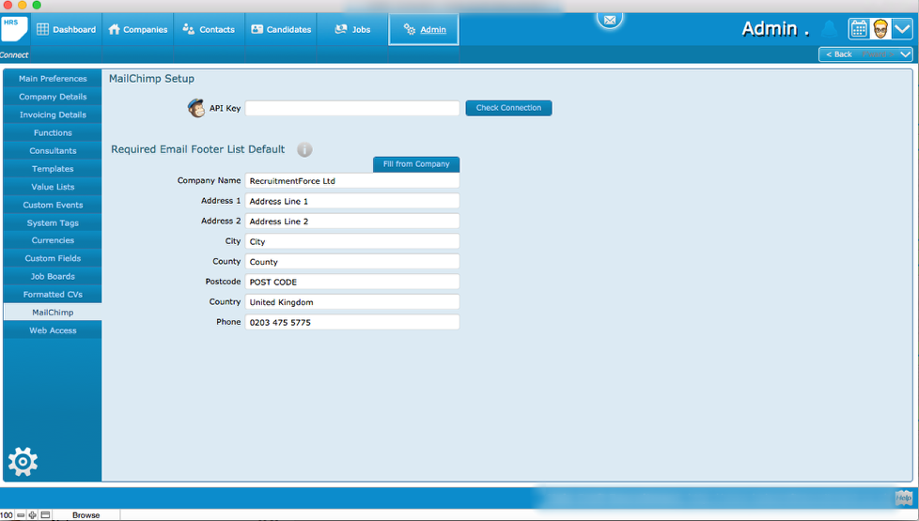Select Templates in sidebar
919x521 pixels.
click(53, 169)
